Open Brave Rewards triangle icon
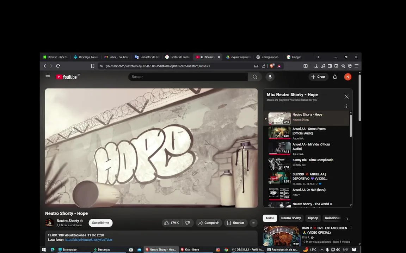 point(279,66)
